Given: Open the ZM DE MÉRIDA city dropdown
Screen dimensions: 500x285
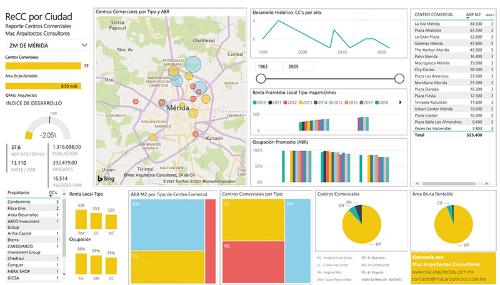Looking at the screenshot, I should 47,45.
